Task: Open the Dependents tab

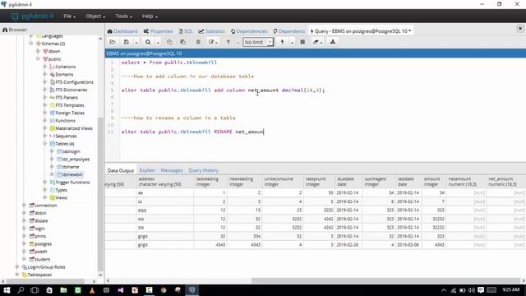Action: 288,31
